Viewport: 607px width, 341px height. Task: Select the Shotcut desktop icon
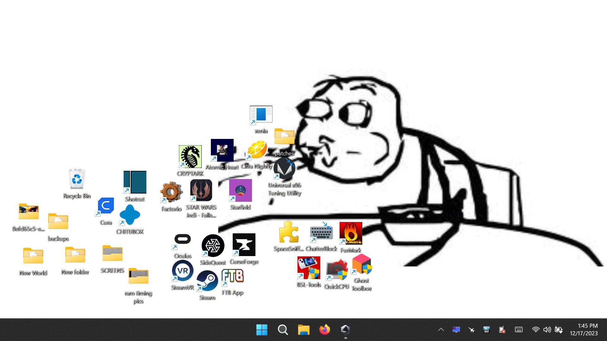point(135,182)
